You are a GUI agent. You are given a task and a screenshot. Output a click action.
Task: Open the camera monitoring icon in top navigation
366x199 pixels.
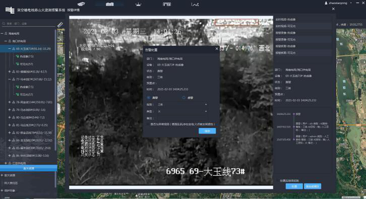81,4
